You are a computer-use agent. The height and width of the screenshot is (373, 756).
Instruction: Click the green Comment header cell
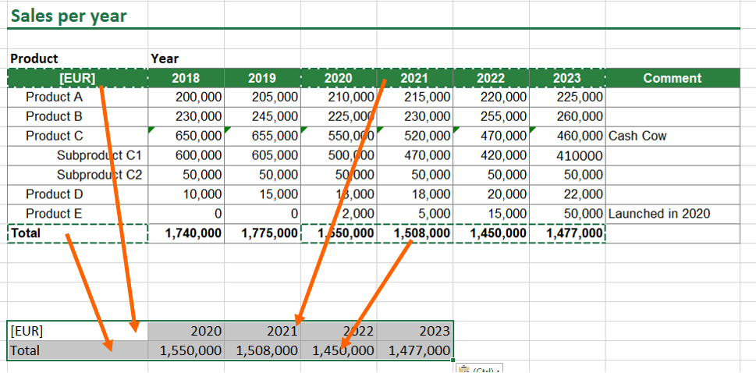672,78
